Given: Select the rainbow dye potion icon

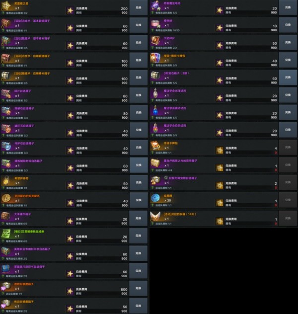Looking at the screenshot, I should pos(155,128).
